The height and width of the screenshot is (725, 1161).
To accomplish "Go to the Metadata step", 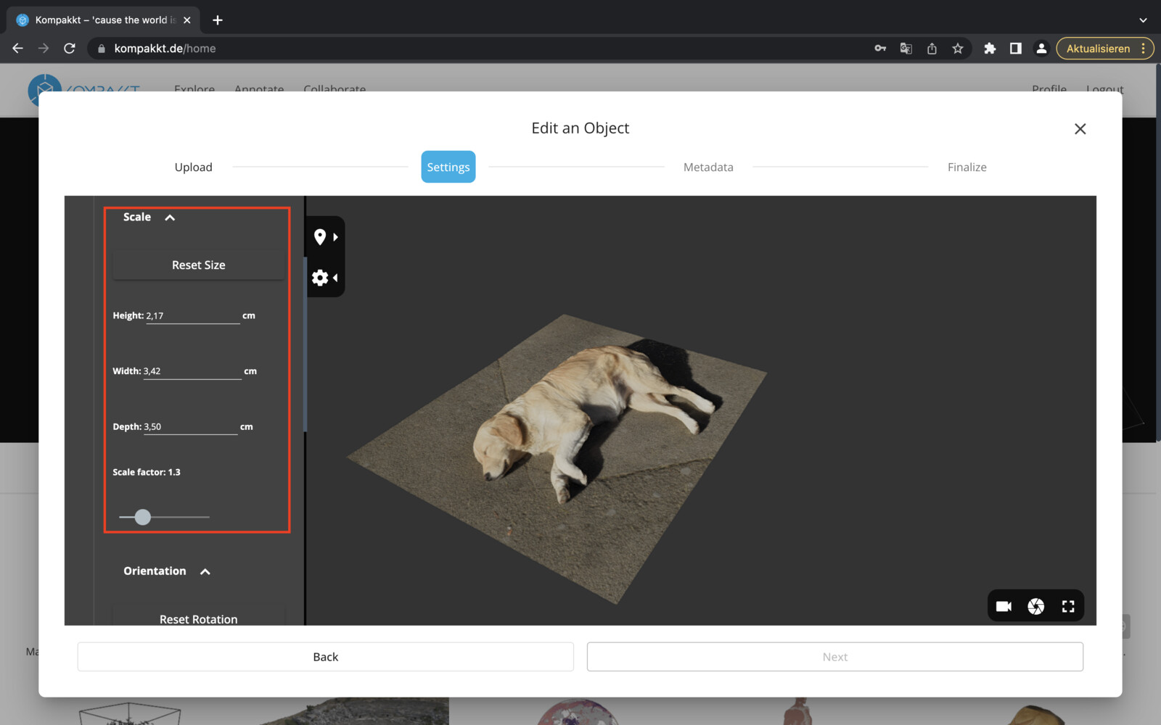I will 708,167.
